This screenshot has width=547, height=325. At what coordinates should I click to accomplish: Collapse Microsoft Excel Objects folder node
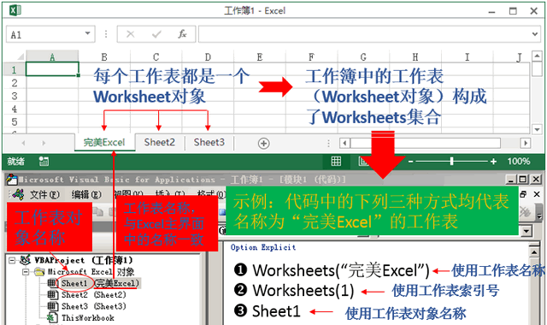click(x=25, y=272)
